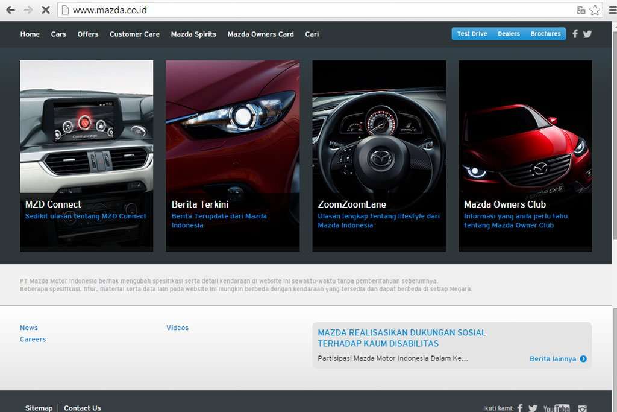Click the Dealers button
Image resolution: width=617 pixels, height=412 pixels.
point(509,34)
